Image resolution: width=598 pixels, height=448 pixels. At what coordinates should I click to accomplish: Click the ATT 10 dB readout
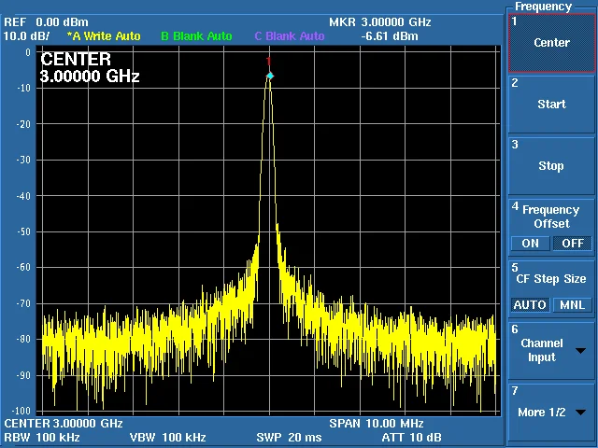[411, 437]
